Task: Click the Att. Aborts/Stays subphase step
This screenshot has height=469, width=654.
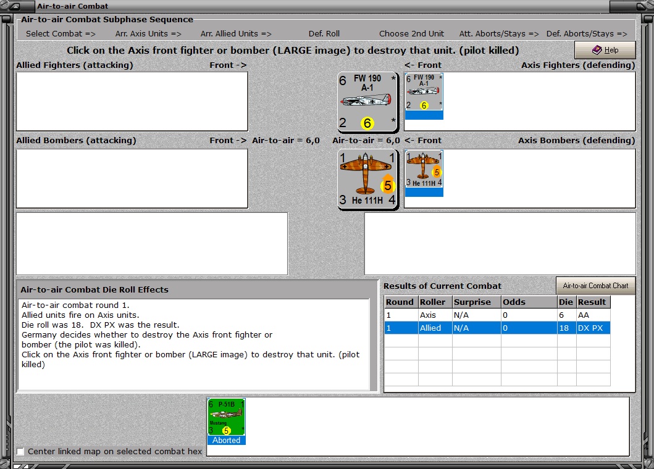Action: 499,34
